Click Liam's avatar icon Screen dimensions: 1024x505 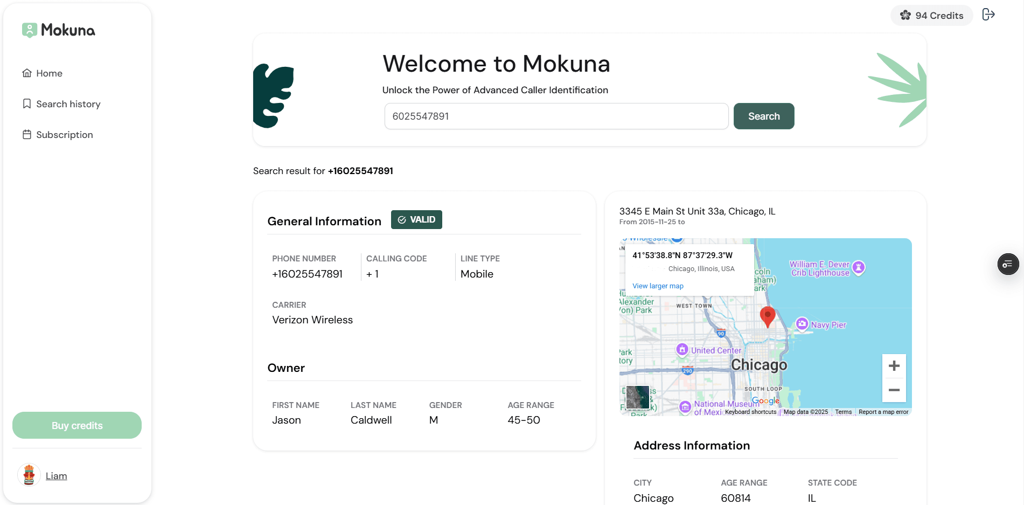29,475
